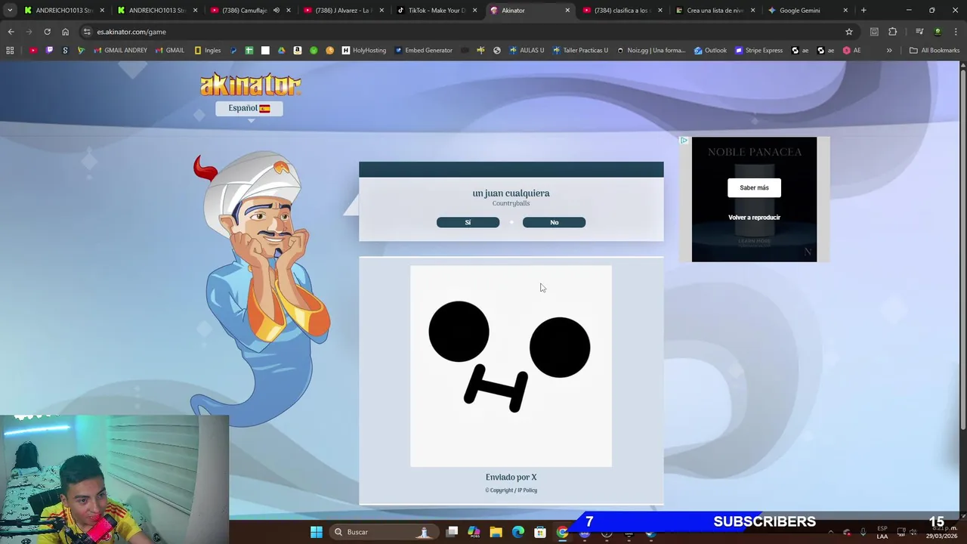Viewport: 967px width, 544px height.
Task: Mute the Camuflaje tab audio icon
Action: tap(276, 11)
